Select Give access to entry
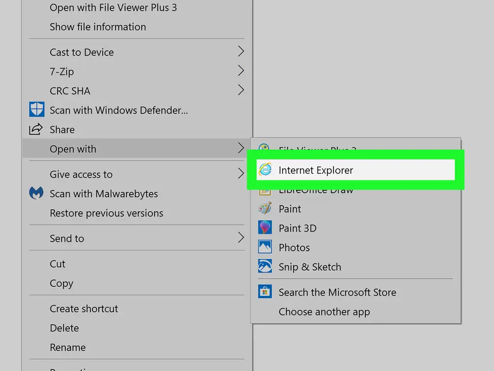This screenshot has width=494, height=371. tap(137, 174)
